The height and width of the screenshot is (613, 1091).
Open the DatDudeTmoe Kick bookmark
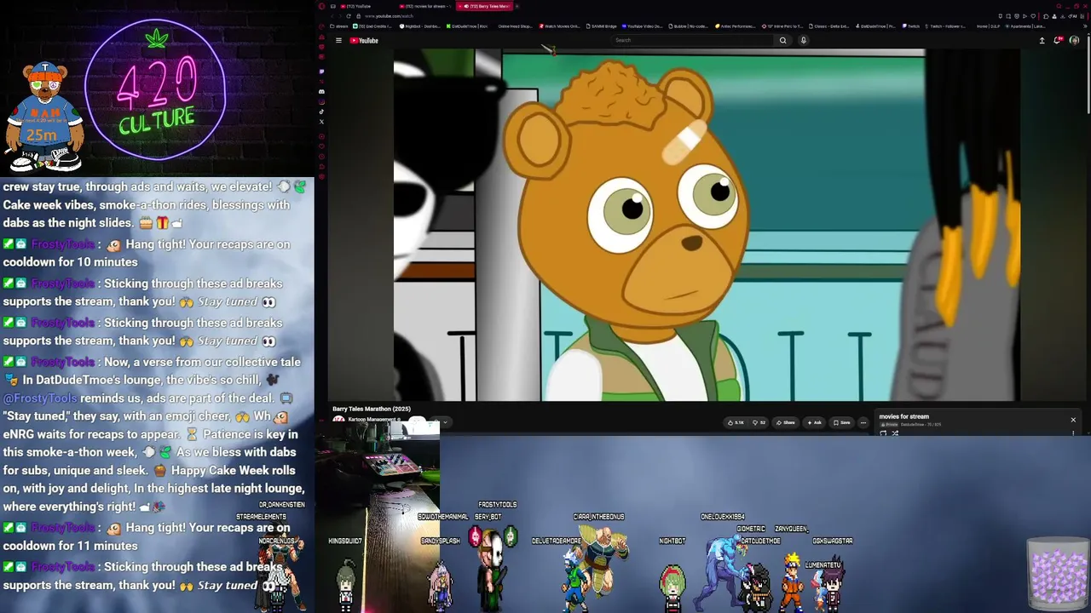coord(467,26)
